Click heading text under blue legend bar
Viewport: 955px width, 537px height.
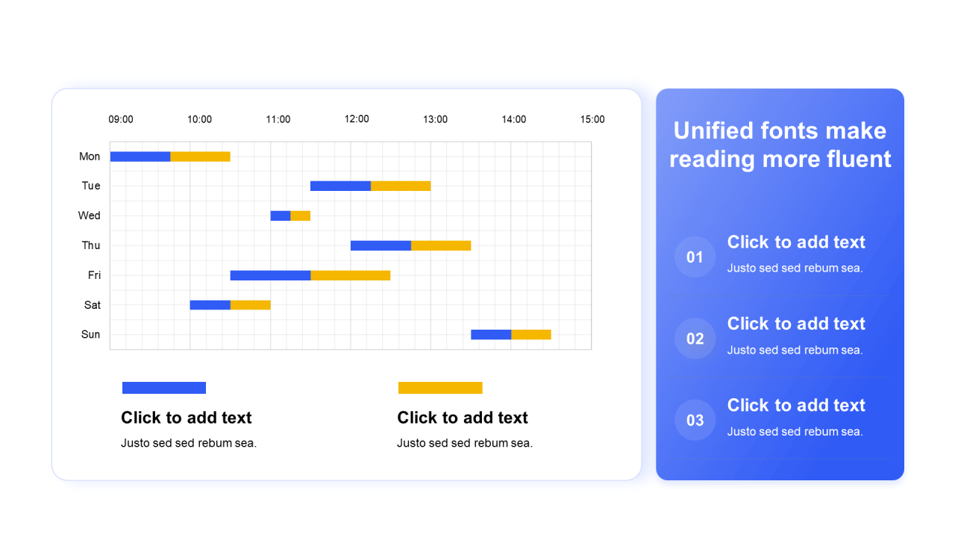tap(187, 418)
